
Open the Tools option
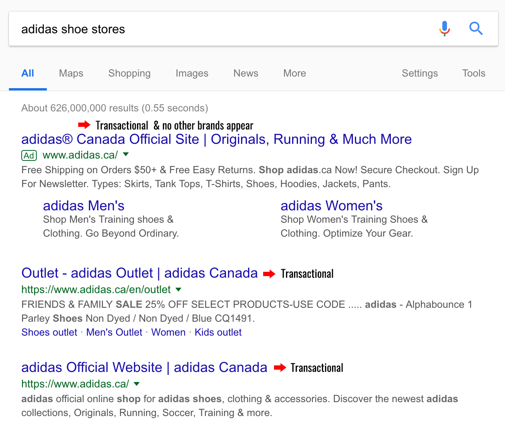[x=474, y=73]
